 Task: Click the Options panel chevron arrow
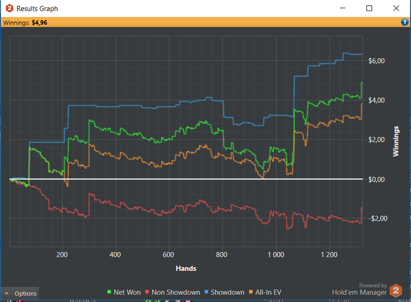(x=7, y=294)
